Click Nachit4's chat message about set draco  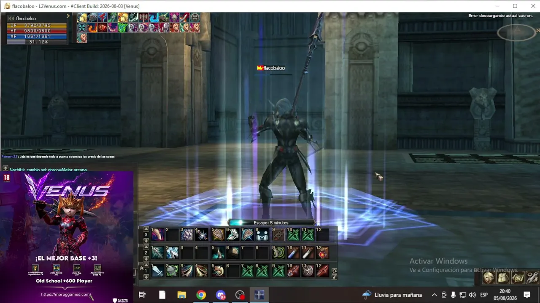(48, 170)
